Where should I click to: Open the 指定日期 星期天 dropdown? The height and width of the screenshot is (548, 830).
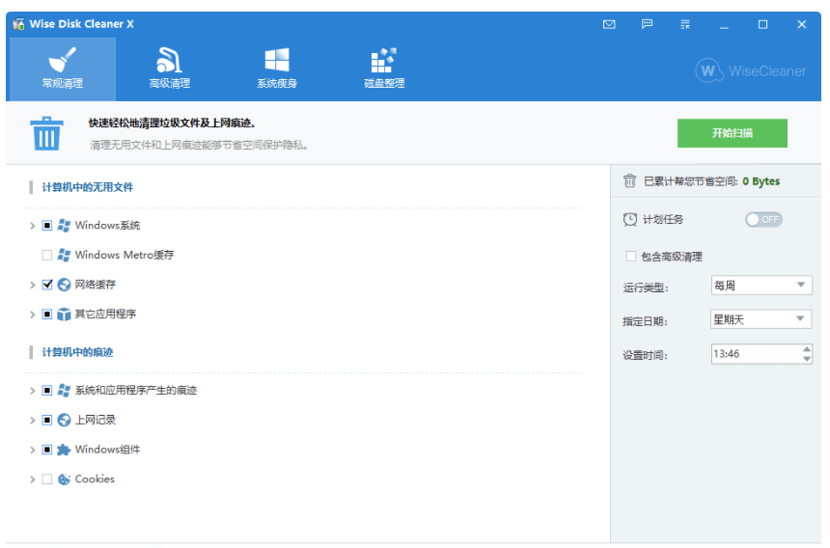click(761, 319)
